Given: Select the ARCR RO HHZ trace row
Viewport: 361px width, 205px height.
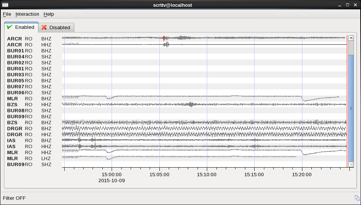Looking at the screenshot, I should 177,45.
